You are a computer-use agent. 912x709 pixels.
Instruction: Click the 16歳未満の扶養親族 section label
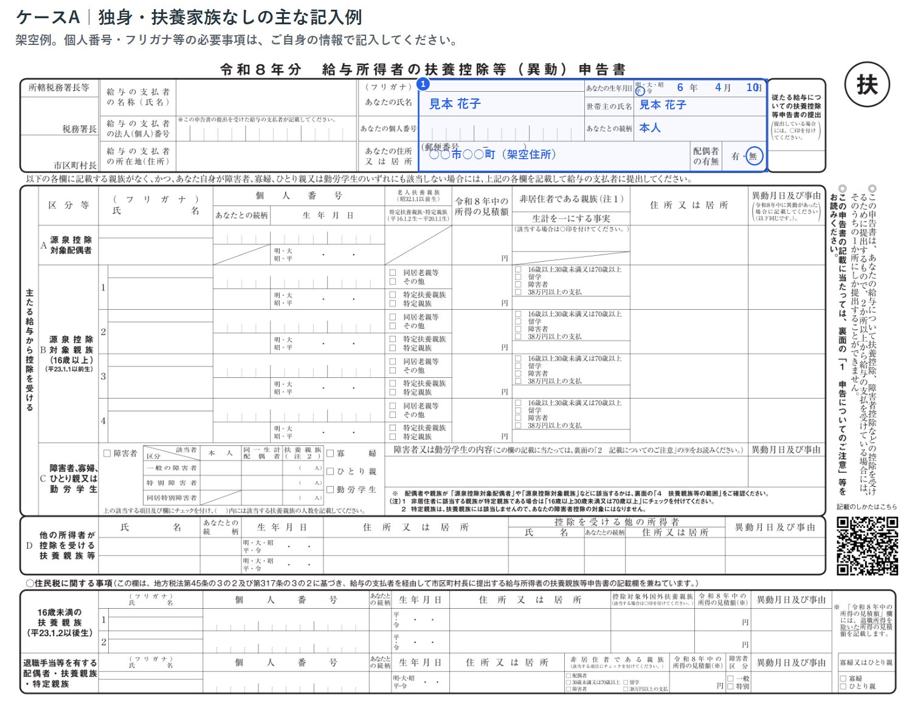[59, 622]
